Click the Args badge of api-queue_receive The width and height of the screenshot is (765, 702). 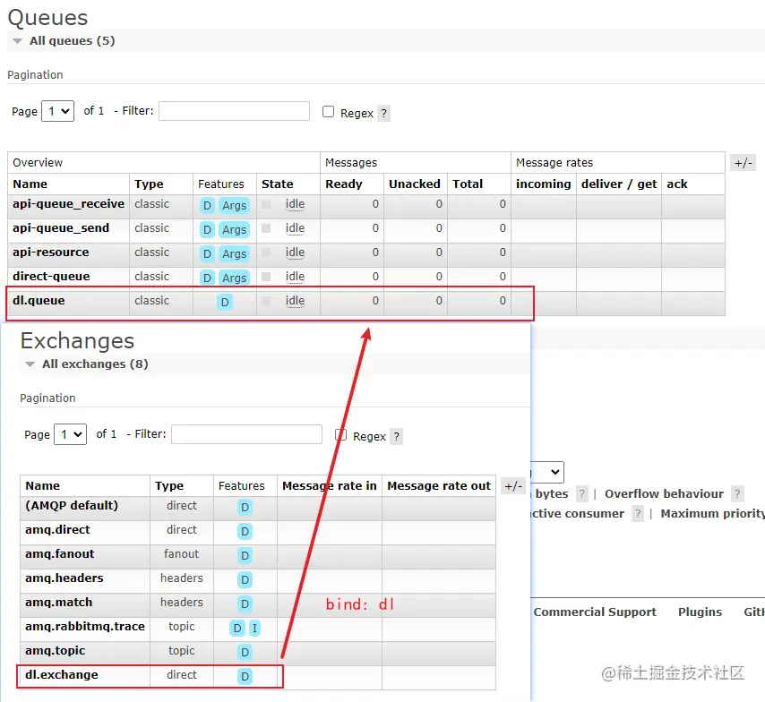[234, 205]
